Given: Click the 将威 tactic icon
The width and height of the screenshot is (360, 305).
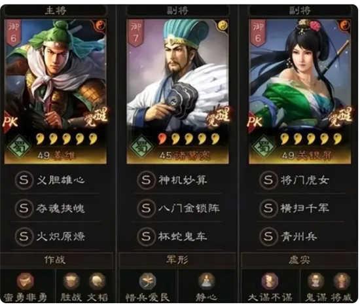Looking at the screenshot, I should coord(342,281).
